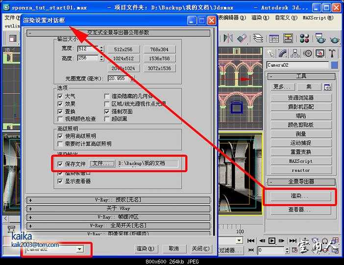Enable 超级黑 checkbox
Image resolution: width=344 pixels, height=265 pixels.
click(107, 119)
